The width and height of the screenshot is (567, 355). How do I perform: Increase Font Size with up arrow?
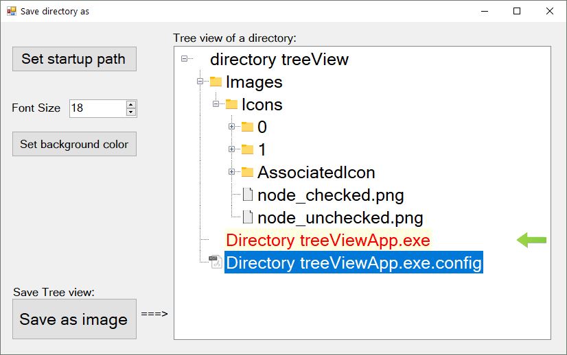[x=131, y=105]
